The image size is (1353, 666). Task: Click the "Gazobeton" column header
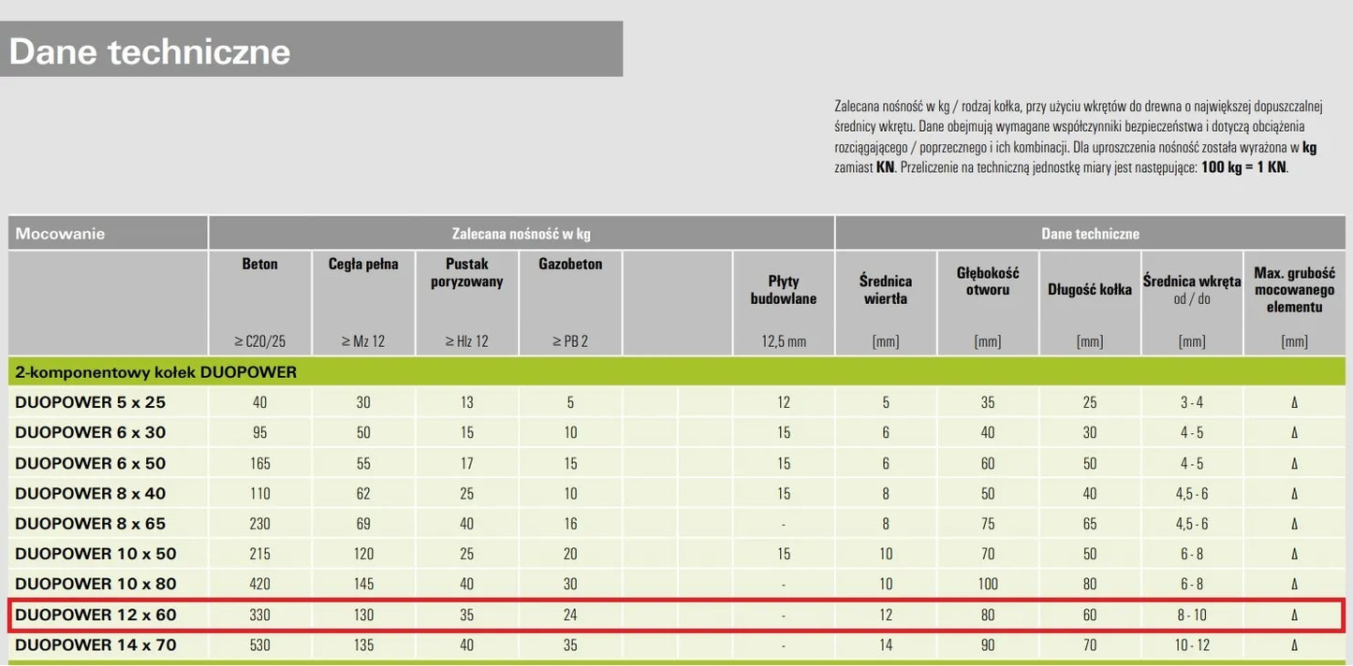(x=570, y=264)
